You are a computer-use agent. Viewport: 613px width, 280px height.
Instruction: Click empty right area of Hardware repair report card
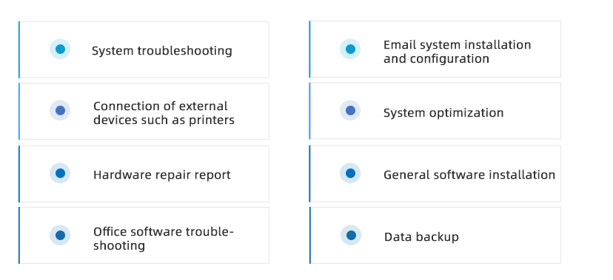click(249, 174)
